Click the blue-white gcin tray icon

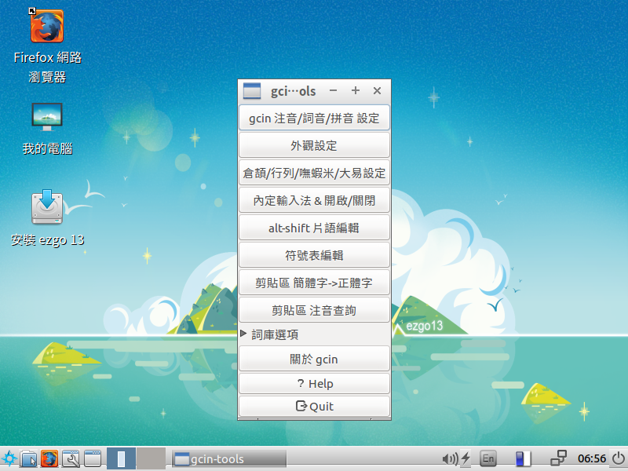point(523,458)
